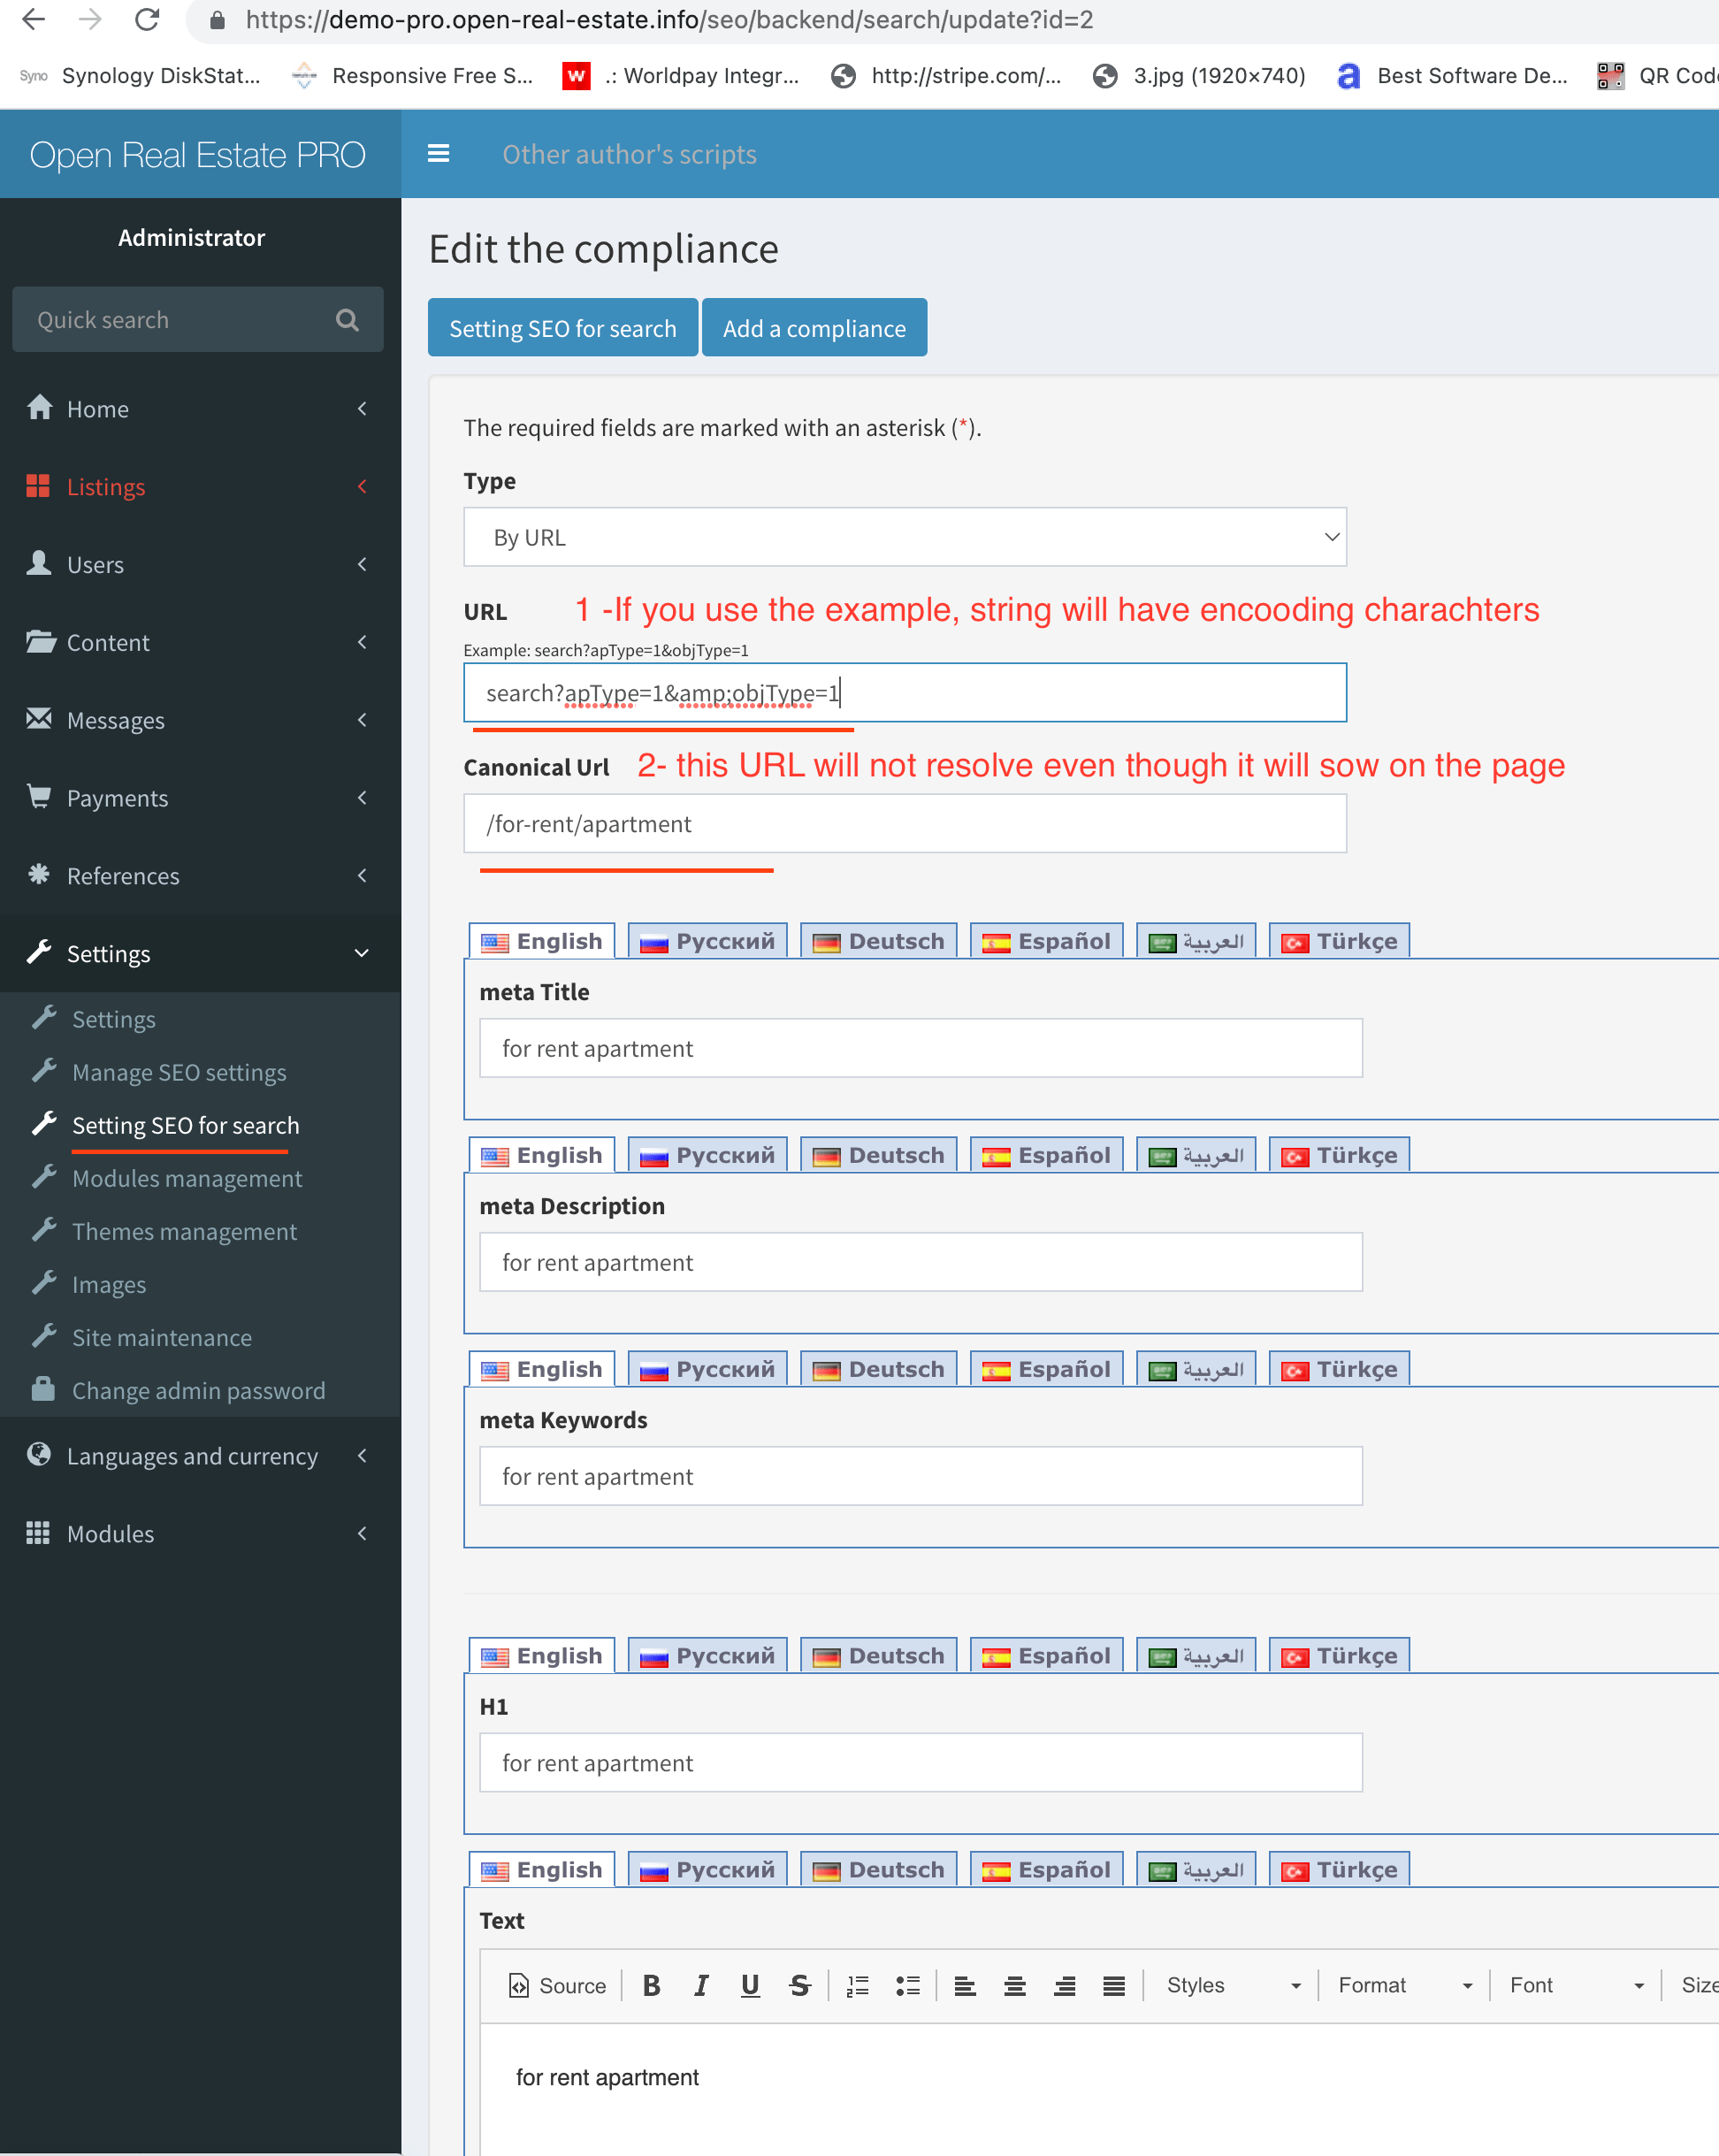
Task: Toggle the hamburger sidebar menu icon
Action: (438, 154)
